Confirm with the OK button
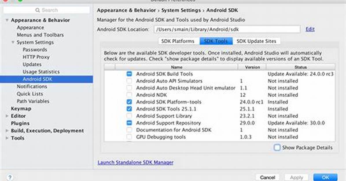 point(325,177)
